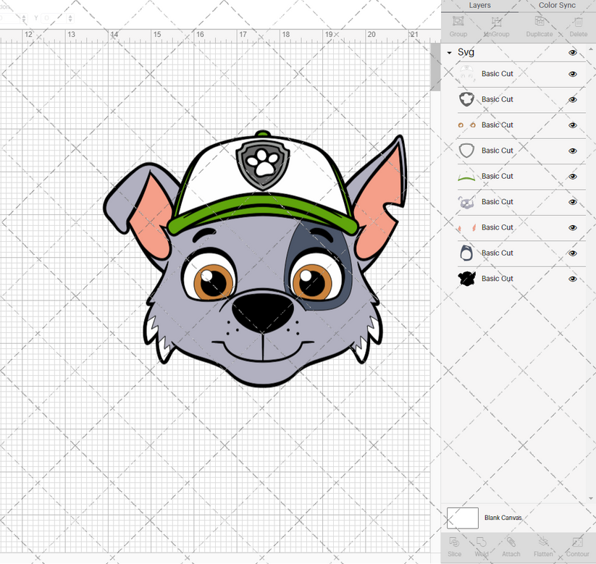Click the Delete icon

(x=578, y=28)
